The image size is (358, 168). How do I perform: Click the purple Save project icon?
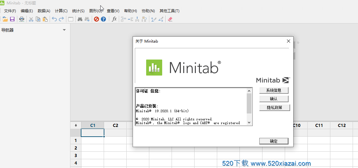point(12,19)
